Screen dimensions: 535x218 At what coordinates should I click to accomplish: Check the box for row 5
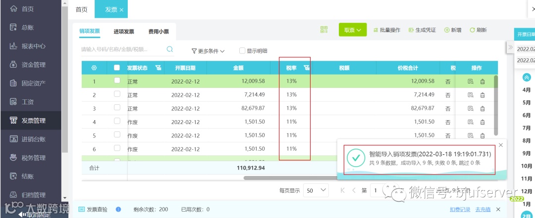(x=117, y=134)
